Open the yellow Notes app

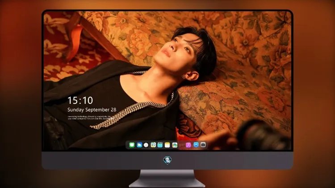(x=167, y=145)
